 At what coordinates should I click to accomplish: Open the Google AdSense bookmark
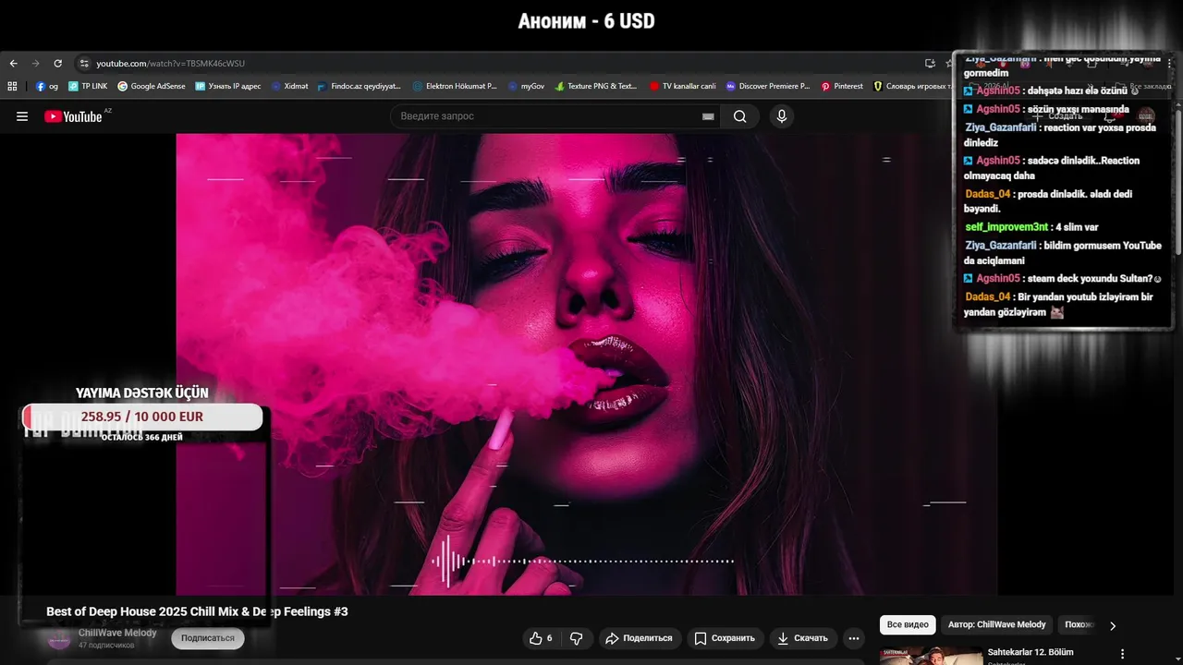[x=152, y=86]
